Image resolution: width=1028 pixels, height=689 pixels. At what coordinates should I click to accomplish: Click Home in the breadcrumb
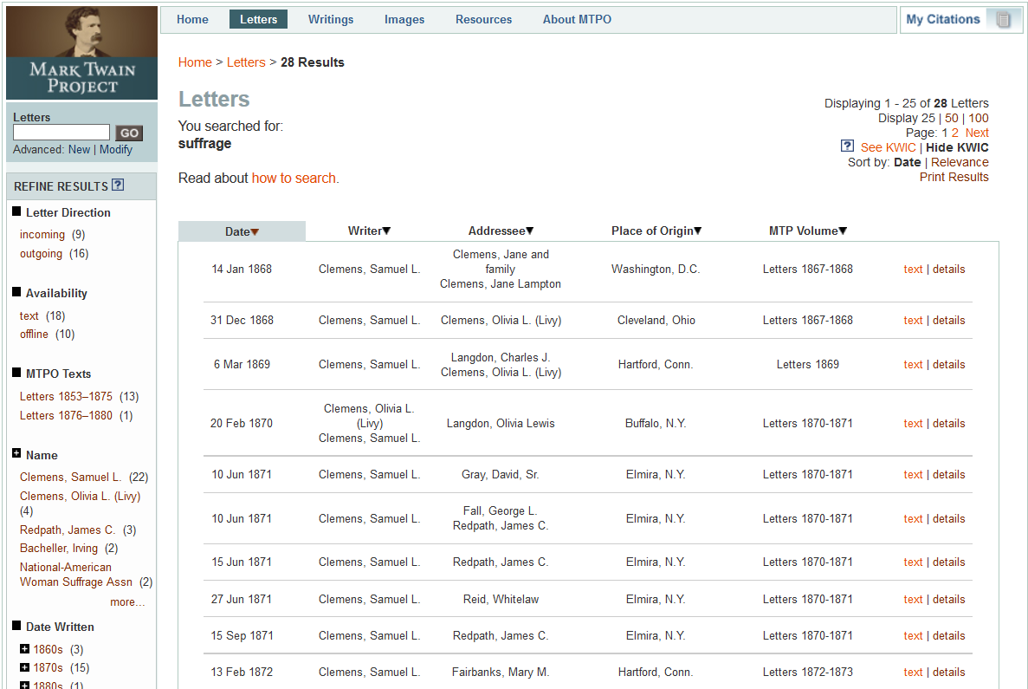coord(195,62)
